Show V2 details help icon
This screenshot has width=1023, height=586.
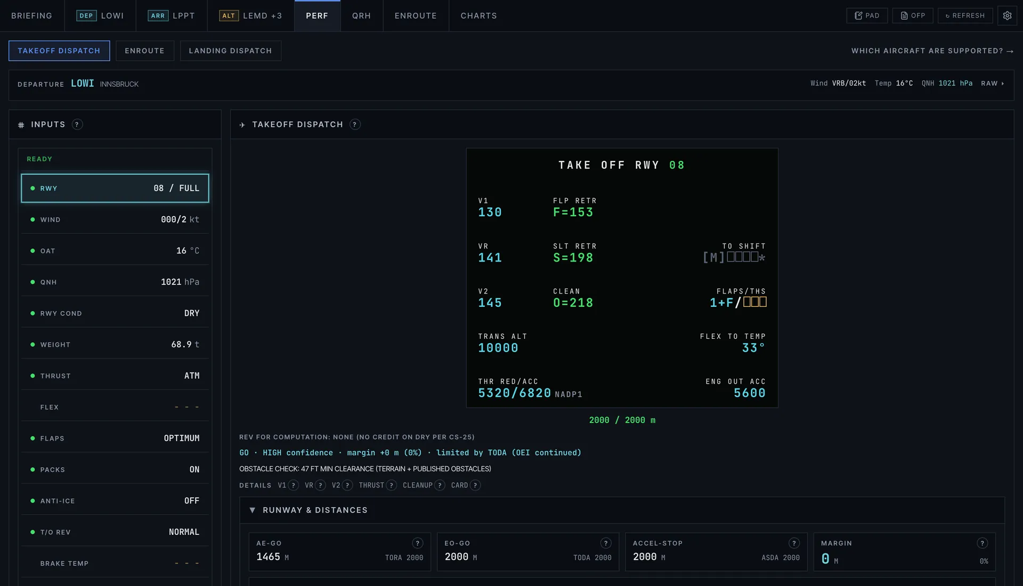(347, 485)
